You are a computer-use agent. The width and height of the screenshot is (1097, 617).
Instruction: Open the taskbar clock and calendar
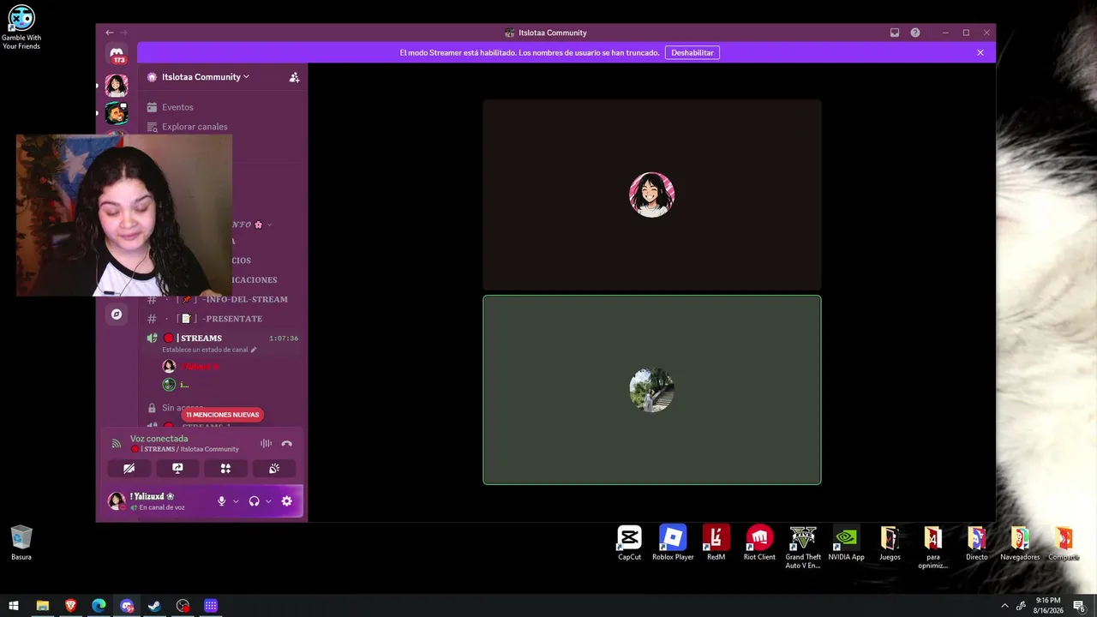click(x=1048, y=606)
